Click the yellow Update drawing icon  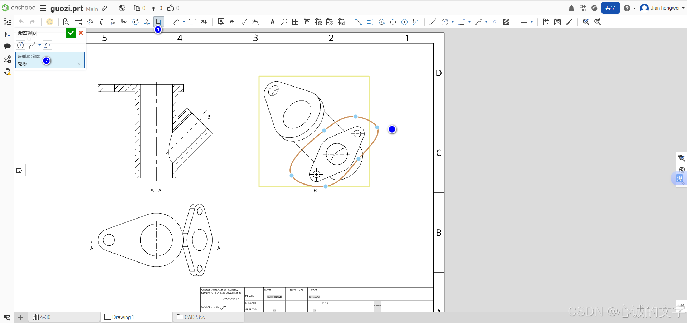click(x=50, y=22)
